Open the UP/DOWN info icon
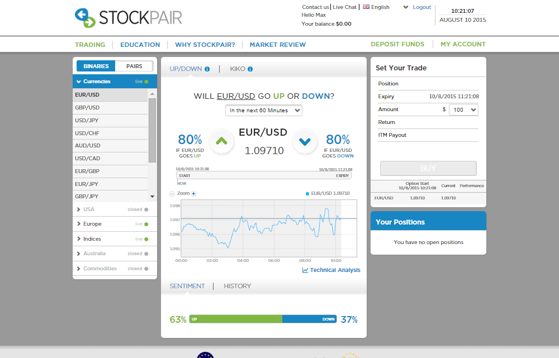Viewport: 559px width, 358px height. 207,69
